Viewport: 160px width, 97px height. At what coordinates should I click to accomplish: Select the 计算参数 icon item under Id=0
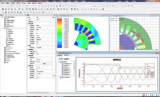coord(7,39)
